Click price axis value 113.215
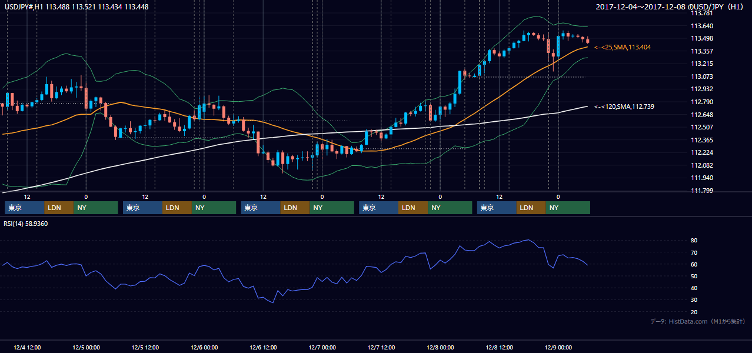 point(701,64)
